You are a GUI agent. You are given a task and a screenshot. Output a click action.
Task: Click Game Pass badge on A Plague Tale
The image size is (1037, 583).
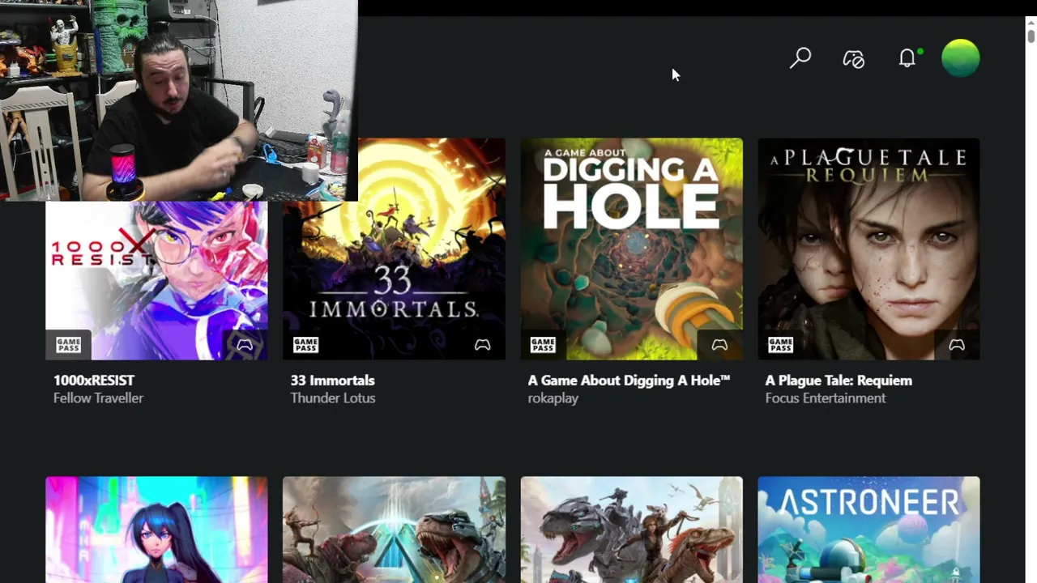point(780,345)
